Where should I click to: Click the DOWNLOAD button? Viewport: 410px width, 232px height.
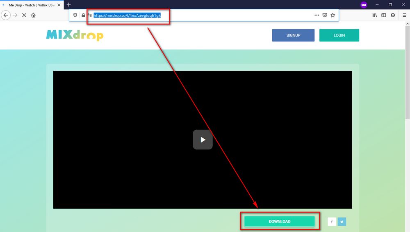click(280, 221)
